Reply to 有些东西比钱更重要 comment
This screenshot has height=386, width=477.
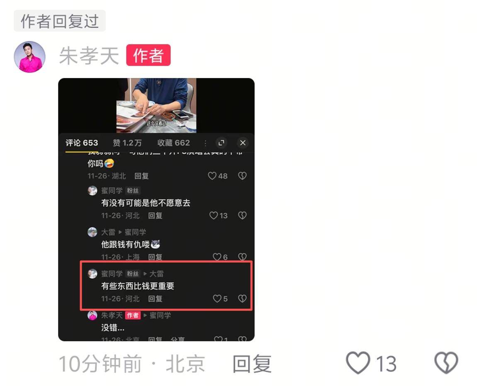155,299
